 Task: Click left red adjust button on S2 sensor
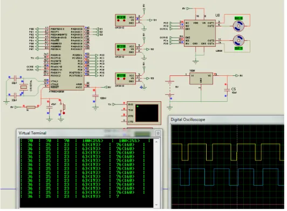[x=119, y=50]
